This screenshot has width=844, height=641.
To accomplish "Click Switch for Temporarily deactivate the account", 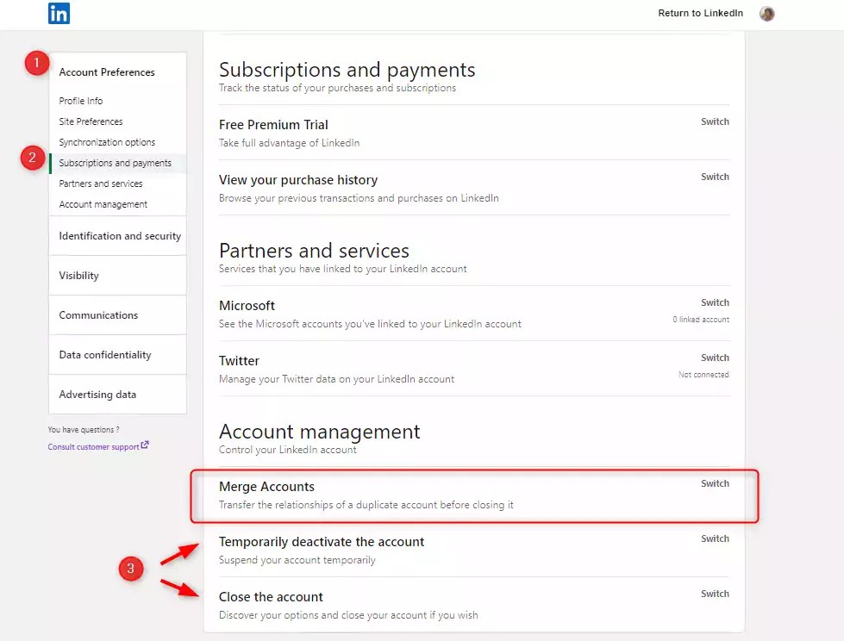I will [x=715, y=538].
